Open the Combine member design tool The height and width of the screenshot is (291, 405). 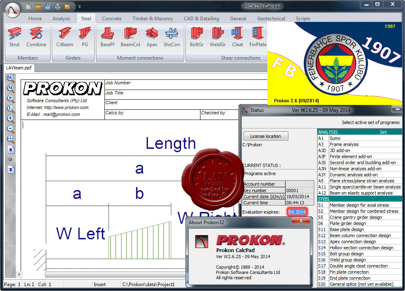36,37
